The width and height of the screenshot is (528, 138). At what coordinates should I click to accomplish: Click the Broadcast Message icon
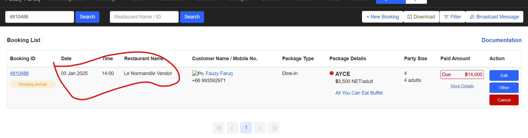(472, 17)
